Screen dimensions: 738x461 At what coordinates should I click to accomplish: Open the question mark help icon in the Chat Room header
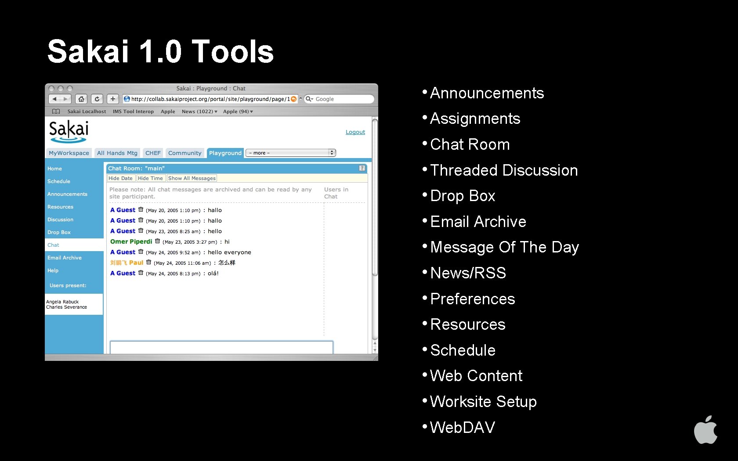point(362,168)
